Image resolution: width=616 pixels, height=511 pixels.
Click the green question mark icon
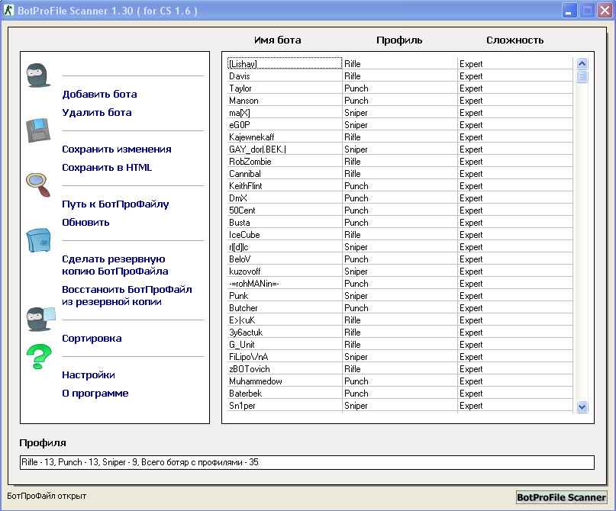pyautogui.click(x=38, y=357)
